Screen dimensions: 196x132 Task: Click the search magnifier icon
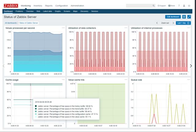[x=153, y=6]
